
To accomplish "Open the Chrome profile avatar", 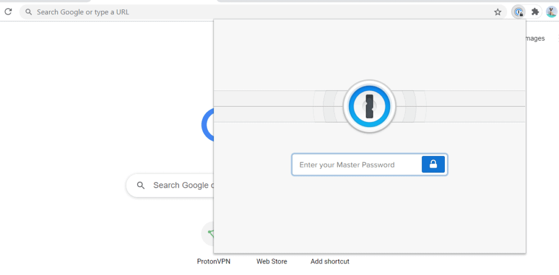I will pos(551,11).
